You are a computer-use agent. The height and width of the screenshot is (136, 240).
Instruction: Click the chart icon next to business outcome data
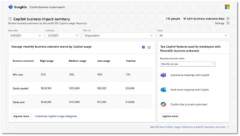[228, 19]
